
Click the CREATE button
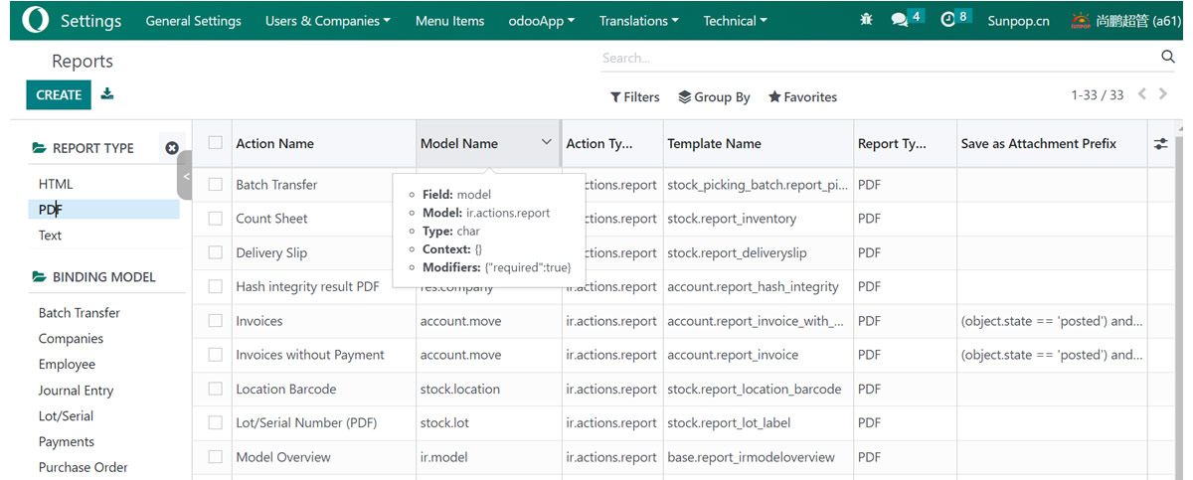click(59, 95)
